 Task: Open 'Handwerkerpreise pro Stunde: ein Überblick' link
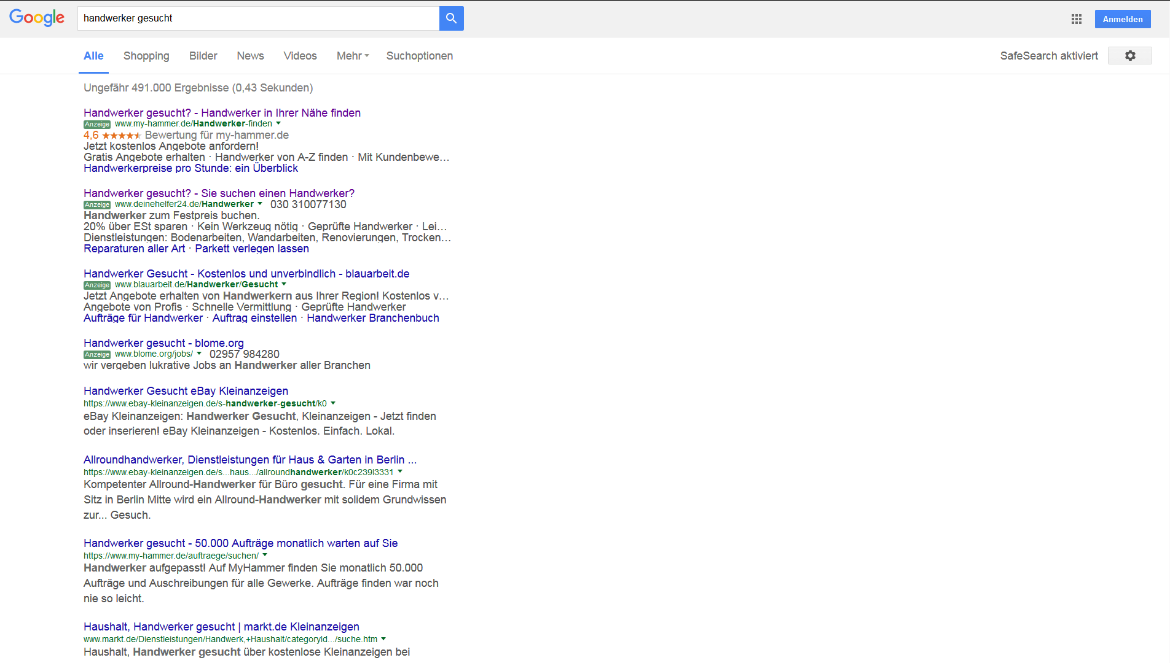(190, 168)
